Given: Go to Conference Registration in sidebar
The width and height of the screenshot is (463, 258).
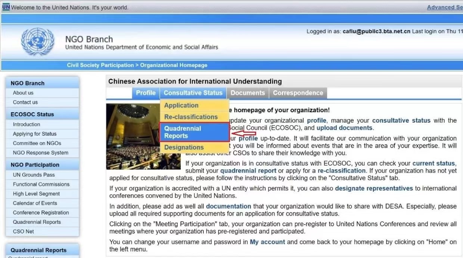Looking at the screenshot, I should (41, 213).
